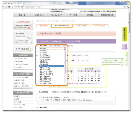This screenshot has width=134, height=114.
Task: Open the 商品一覧 navigation menu item
Action: tap(22, 15)
